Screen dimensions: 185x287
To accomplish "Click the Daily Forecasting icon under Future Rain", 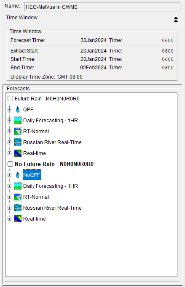I will click(x=18, y=120).
